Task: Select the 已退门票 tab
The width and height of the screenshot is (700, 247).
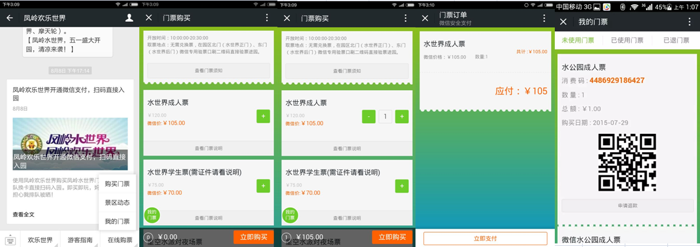Action: coord(676,40)
